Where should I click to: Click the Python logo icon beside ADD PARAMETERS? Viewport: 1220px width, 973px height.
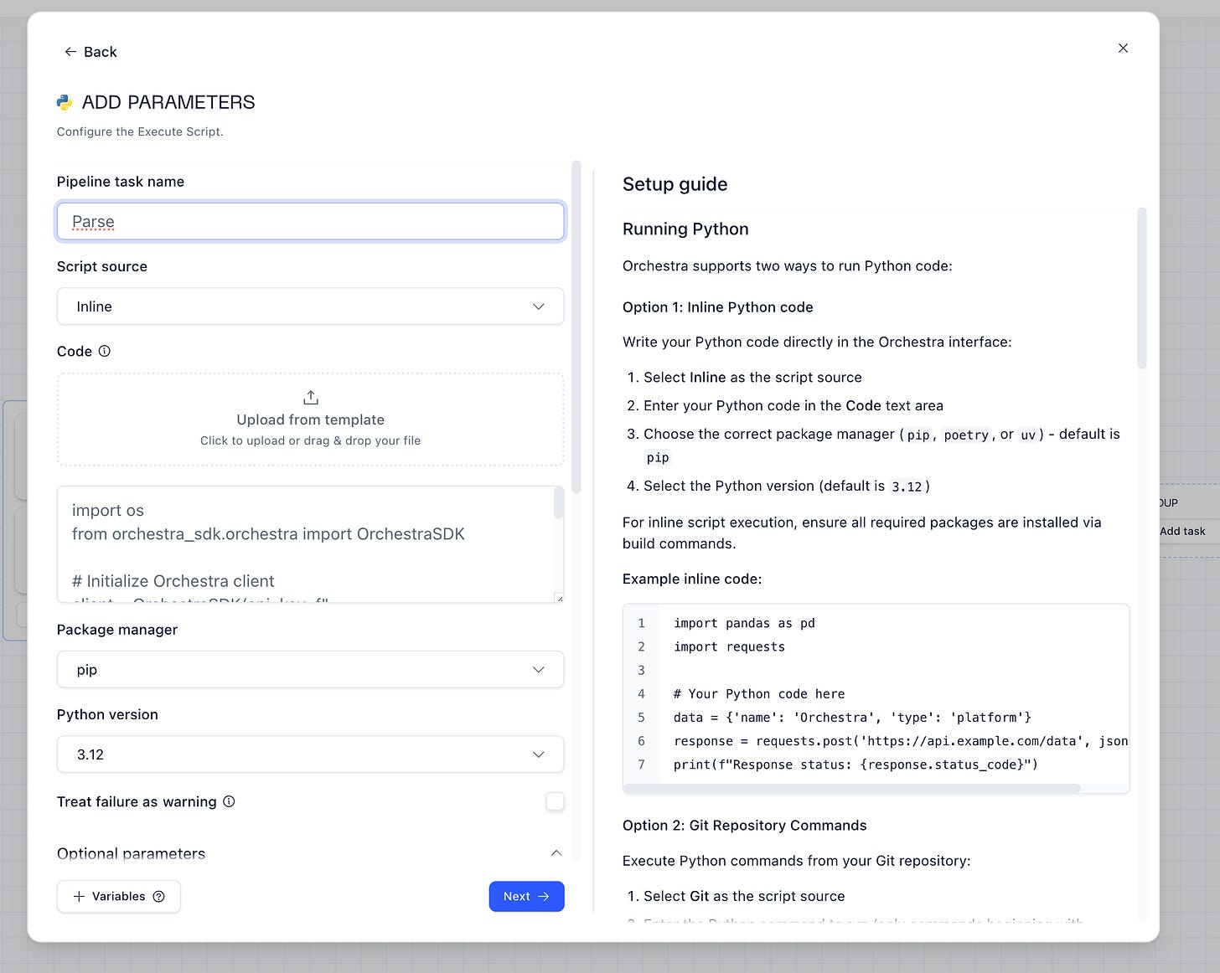point(65,102)
